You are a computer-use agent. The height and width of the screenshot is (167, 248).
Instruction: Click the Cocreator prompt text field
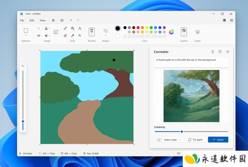(191, 62)
